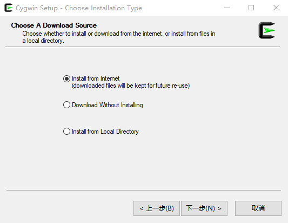Image resolution: width=288 pixels, height=223 pixels.
Task: Cancel setup using the 取消 button
Action: tap(258, 208)
